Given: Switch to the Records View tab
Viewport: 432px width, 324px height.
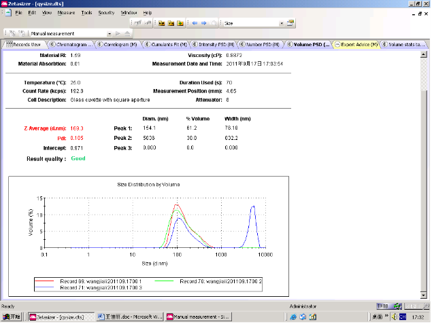Looking at the screenshot, I should 26,44.
